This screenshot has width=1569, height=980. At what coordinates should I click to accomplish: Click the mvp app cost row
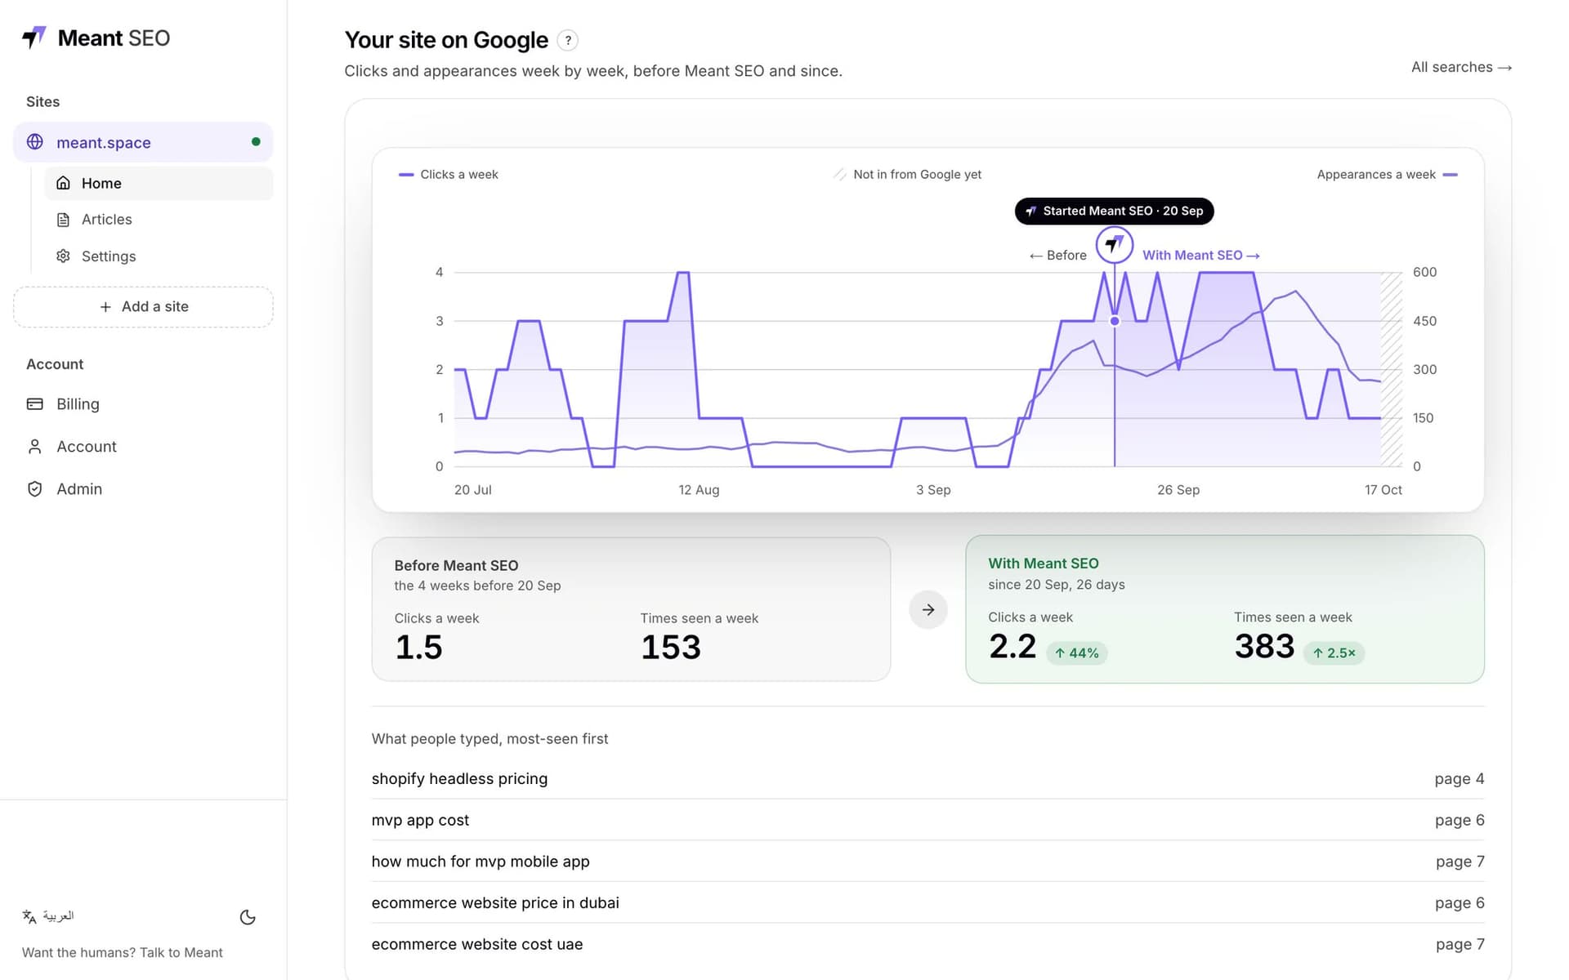pyautogui.click(x=928, y=821)
